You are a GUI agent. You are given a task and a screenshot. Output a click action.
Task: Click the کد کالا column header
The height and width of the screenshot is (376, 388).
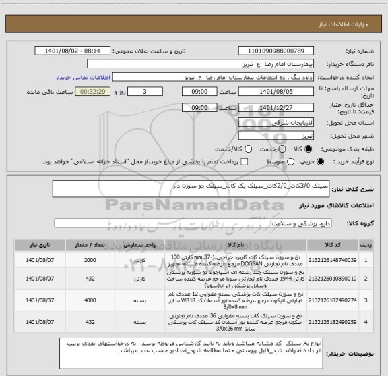point(333,245)
